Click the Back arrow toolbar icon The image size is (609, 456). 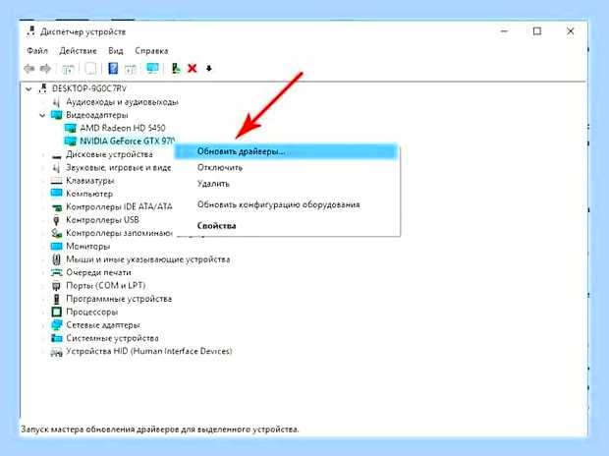(x=29, y=69)
